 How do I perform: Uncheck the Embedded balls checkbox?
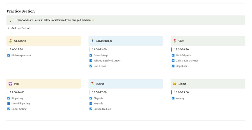91,109
